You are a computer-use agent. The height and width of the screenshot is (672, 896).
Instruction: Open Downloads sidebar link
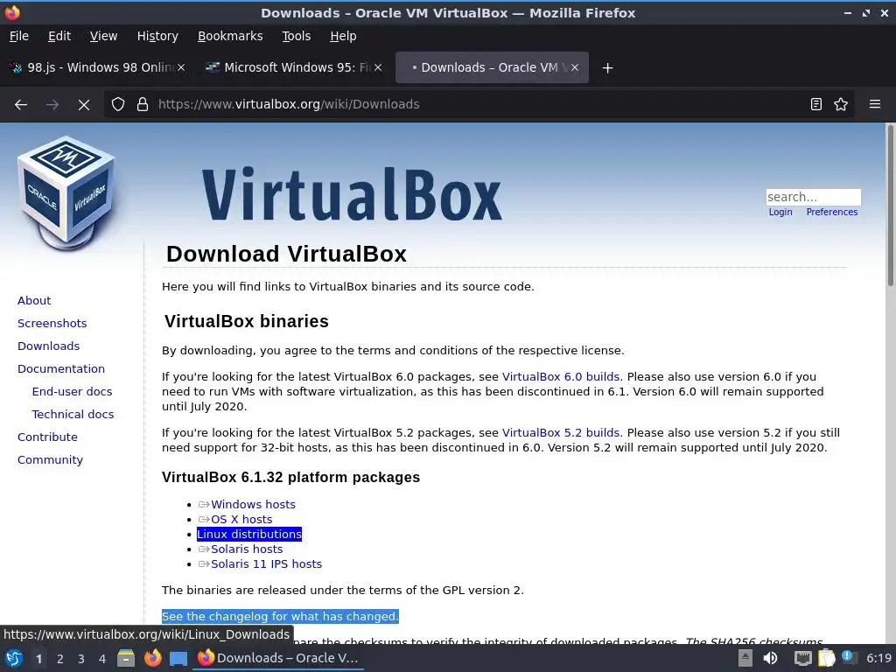pos(49,346)
